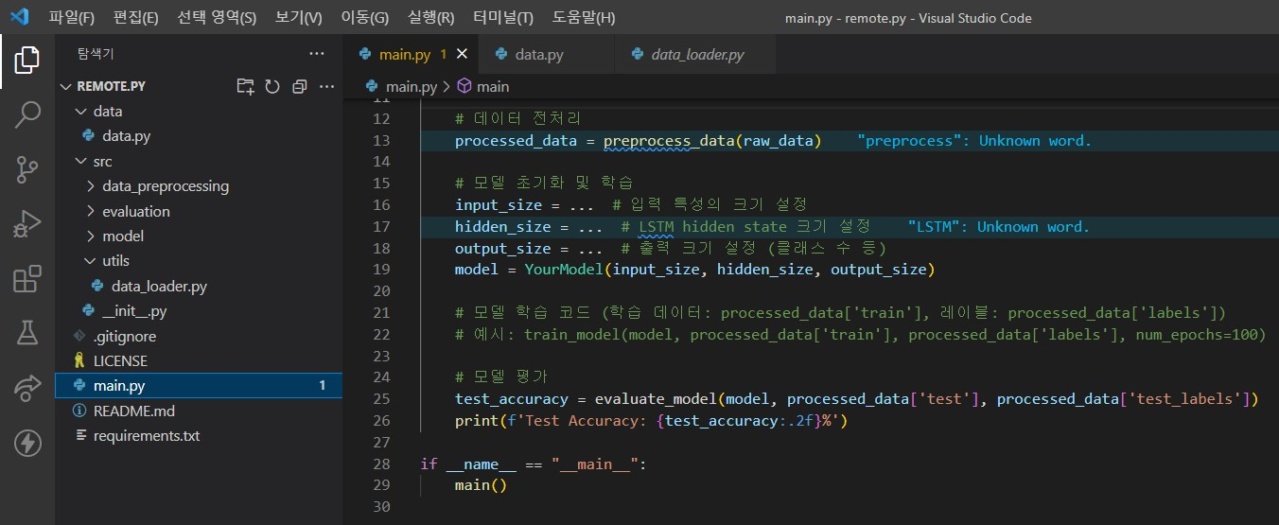Click the main symbol icon in breadcrumb
Viewport: 1279px width, 525px height.
tap(464, 86)
